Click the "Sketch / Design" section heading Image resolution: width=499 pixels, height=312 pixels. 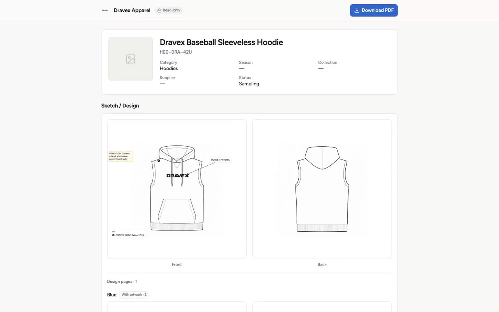[x=120, y=106]
